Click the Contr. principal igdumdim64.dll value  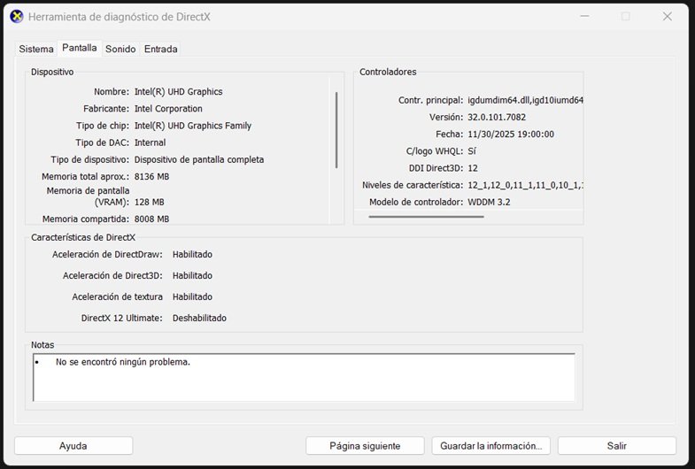click(x=525, y=100)
